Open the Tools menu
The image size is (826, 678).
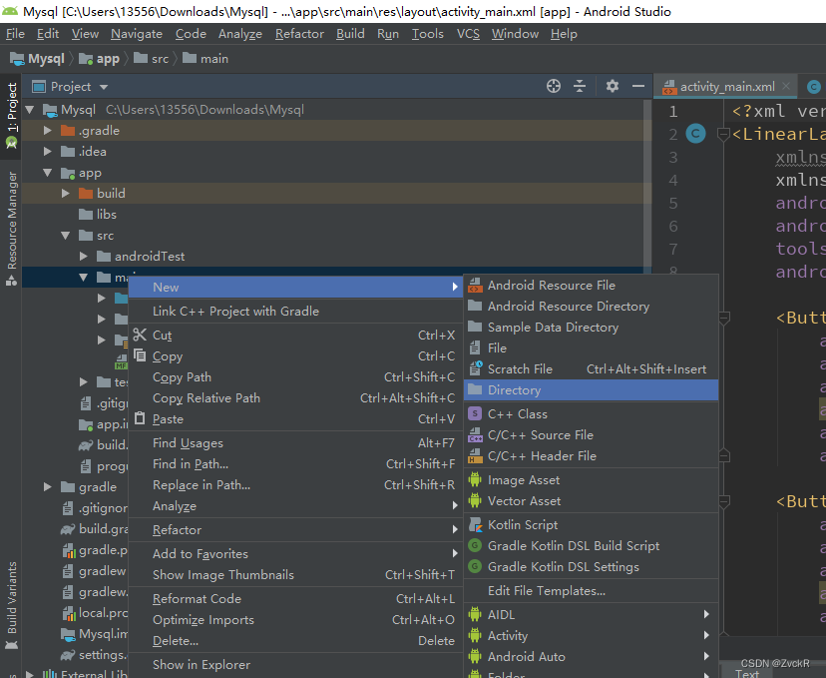click(427, 34)
